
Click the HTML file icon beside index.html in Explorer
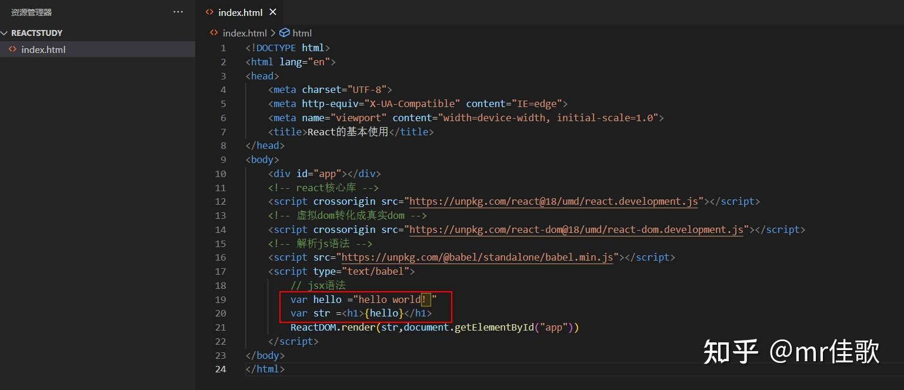point(13,49)
